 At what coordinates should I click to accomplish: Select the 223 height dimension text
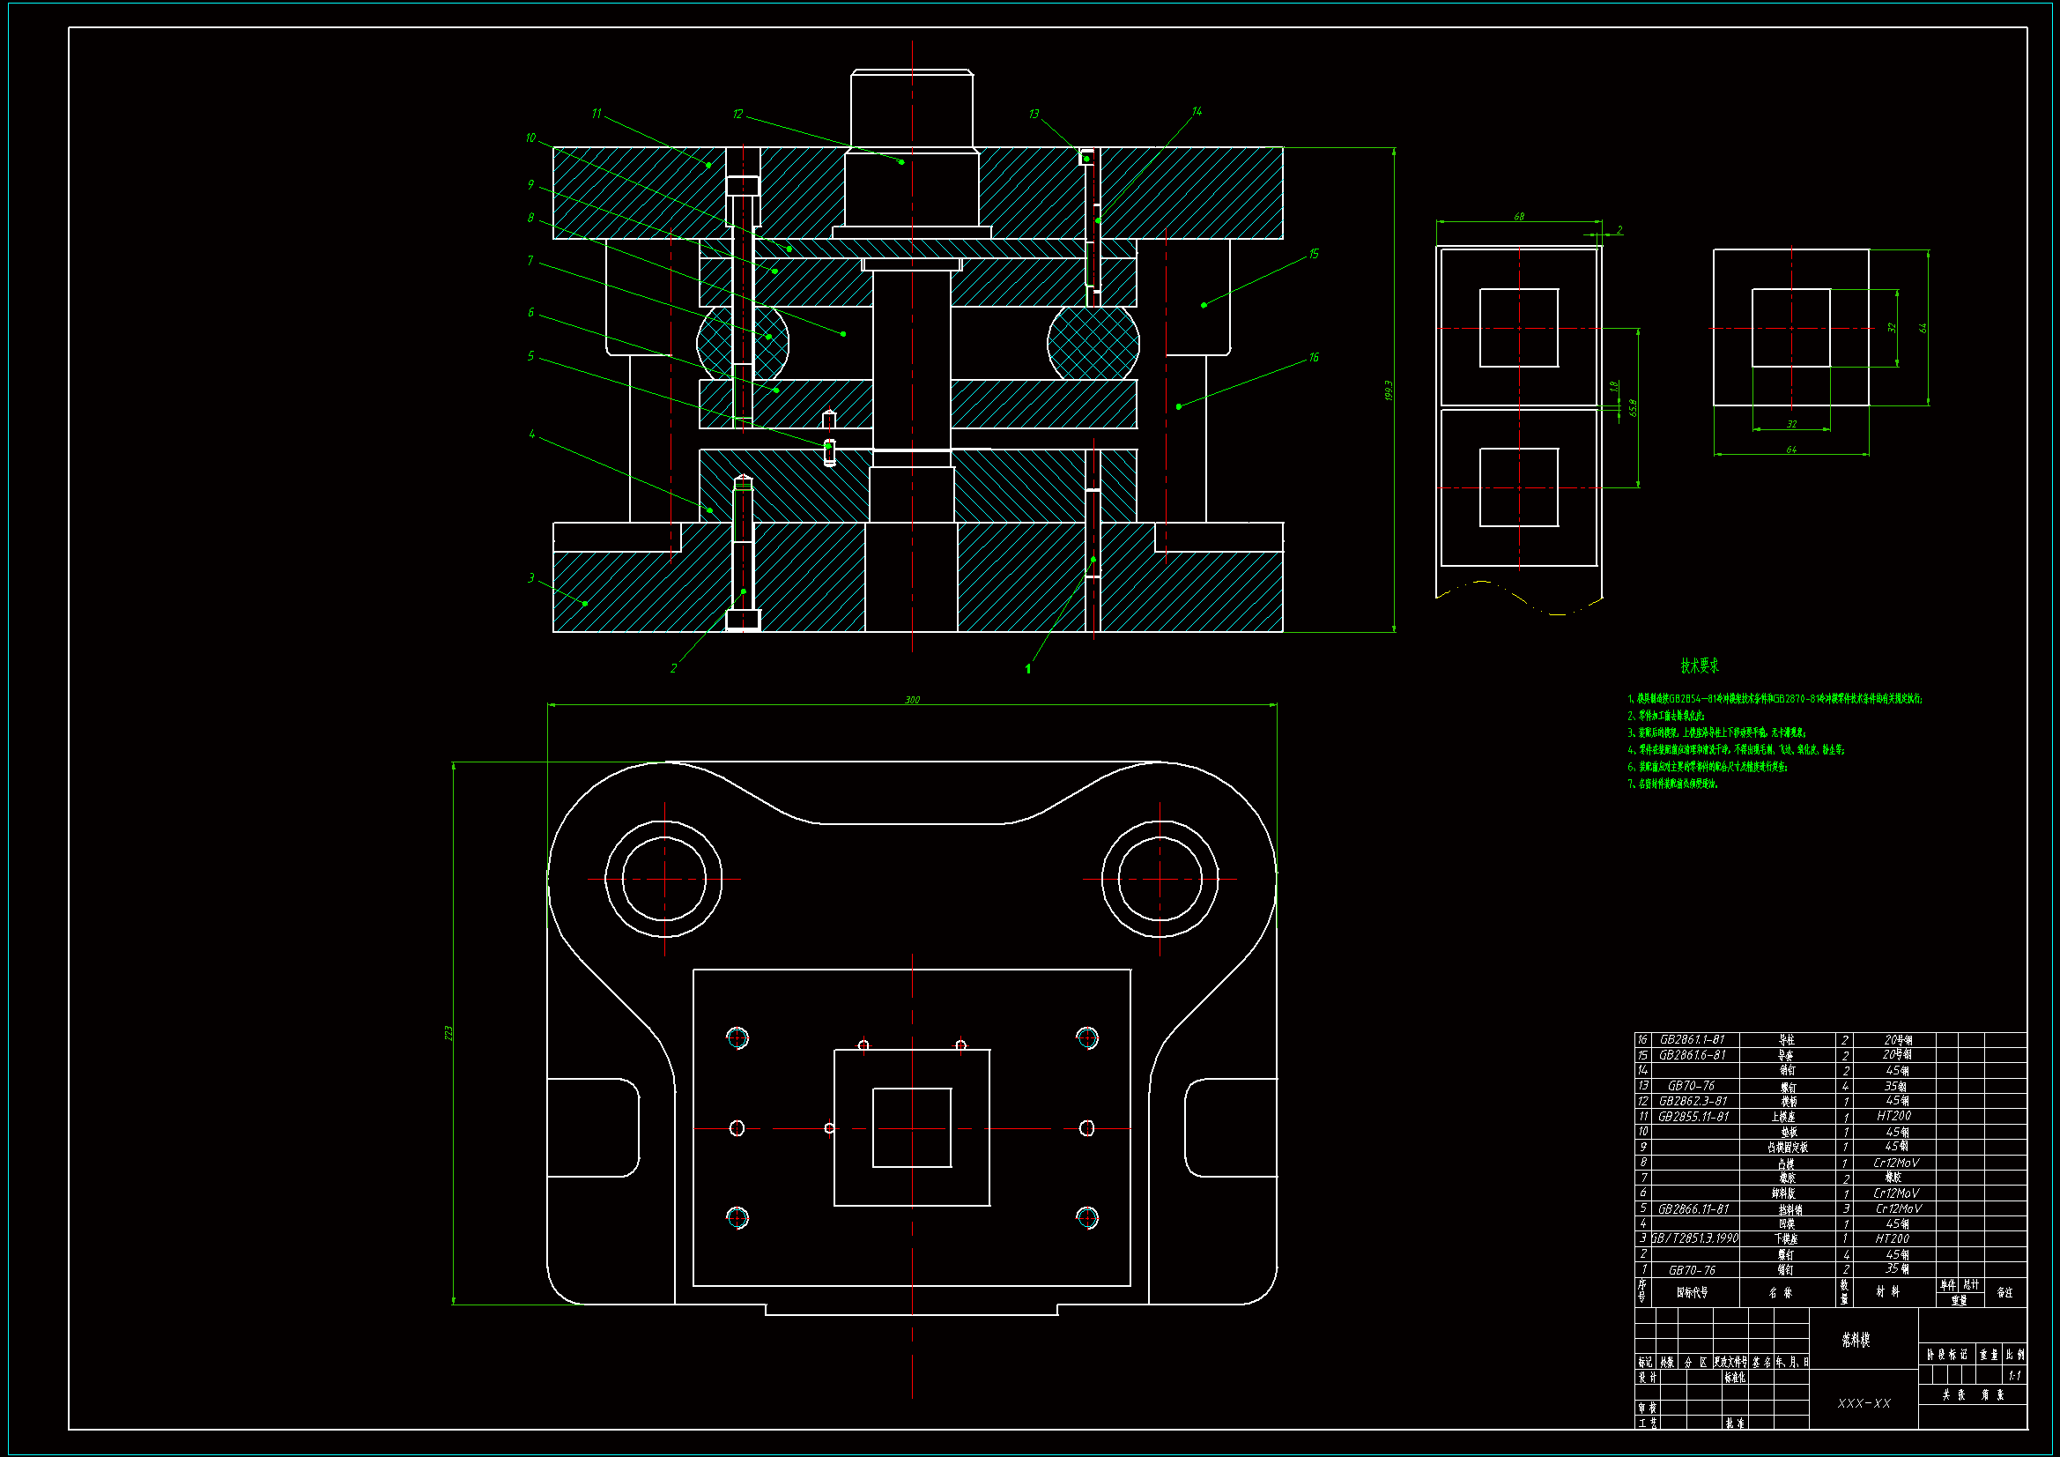tap(448, 1033)
